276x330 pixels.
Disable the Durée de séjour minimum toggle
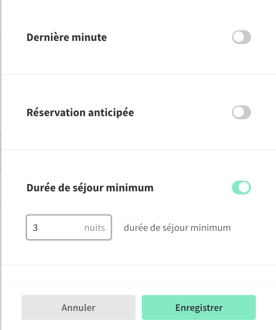coord(241,188)
